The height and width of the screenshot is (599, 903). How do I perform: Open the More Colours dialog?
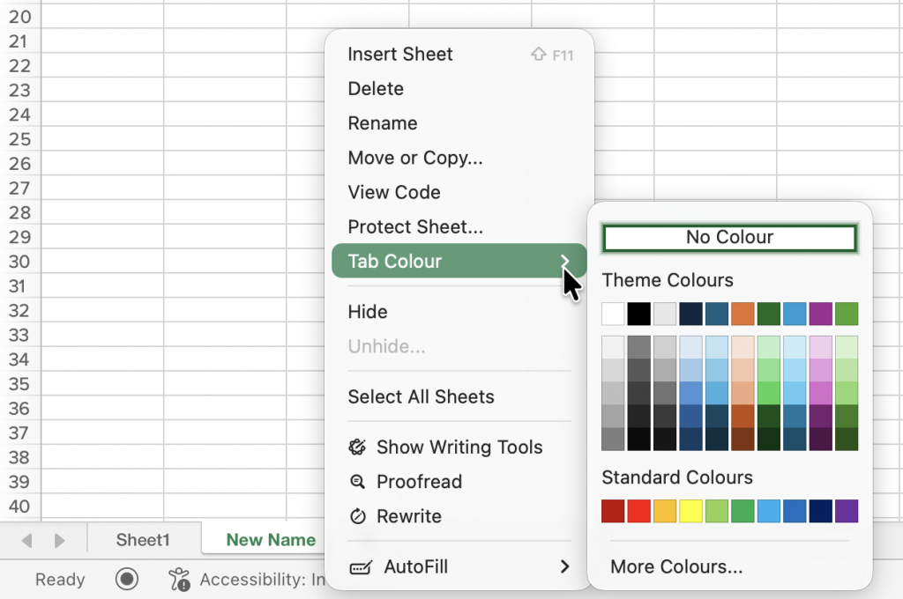pos(676,566)
